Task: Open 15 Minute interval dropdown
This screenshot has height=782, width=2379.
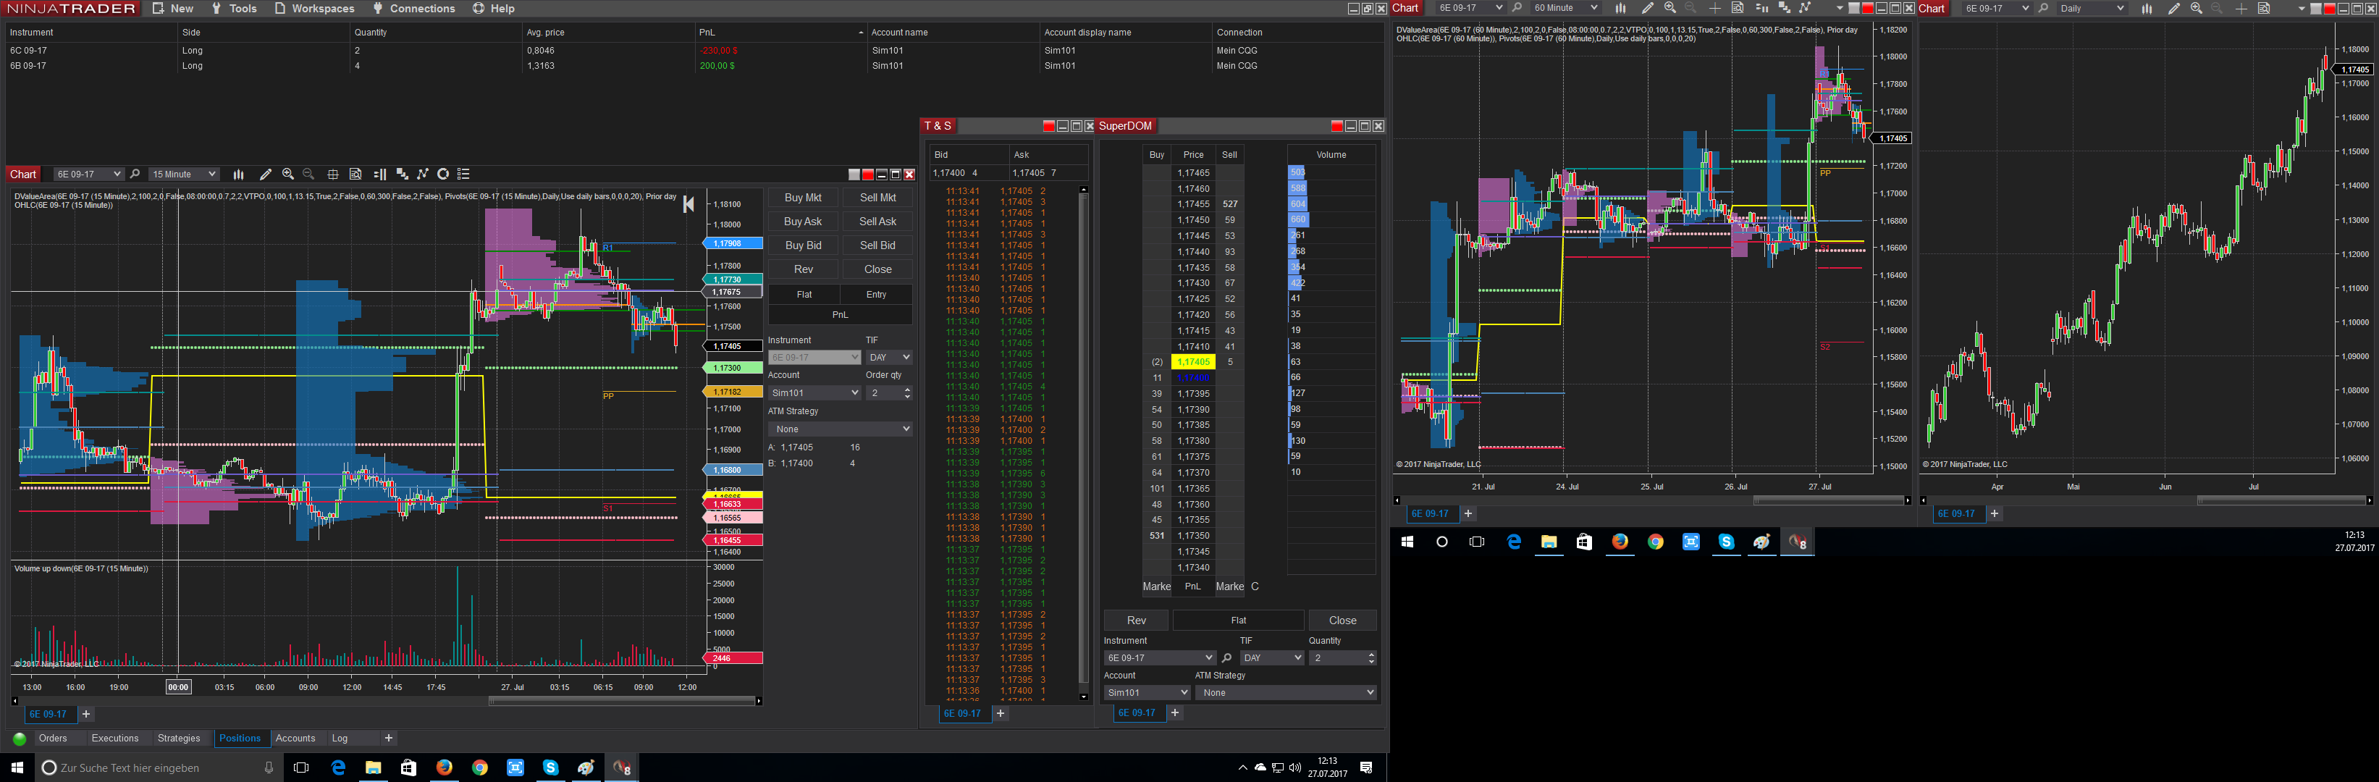Action: click(184, 175)
